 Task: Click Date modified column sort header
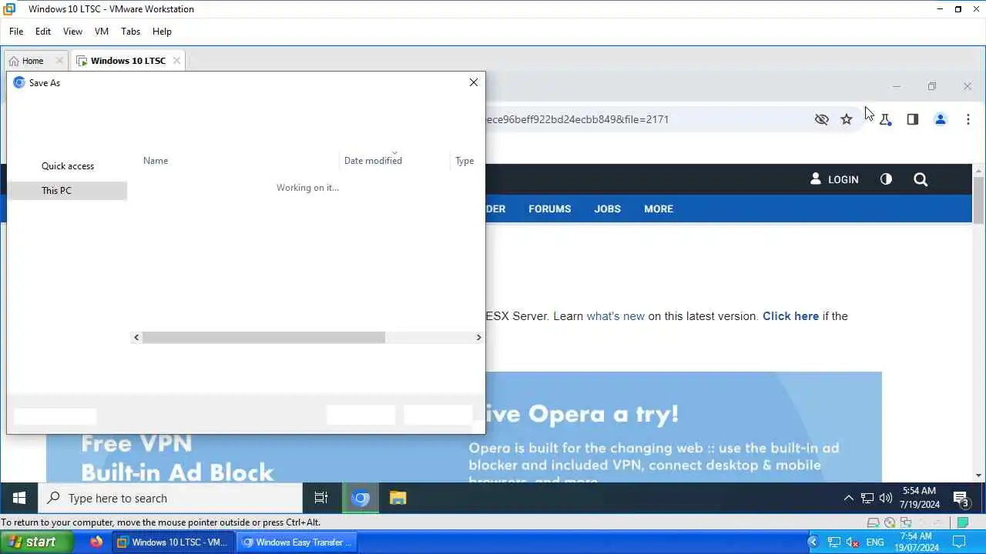[x=373, y=161]
